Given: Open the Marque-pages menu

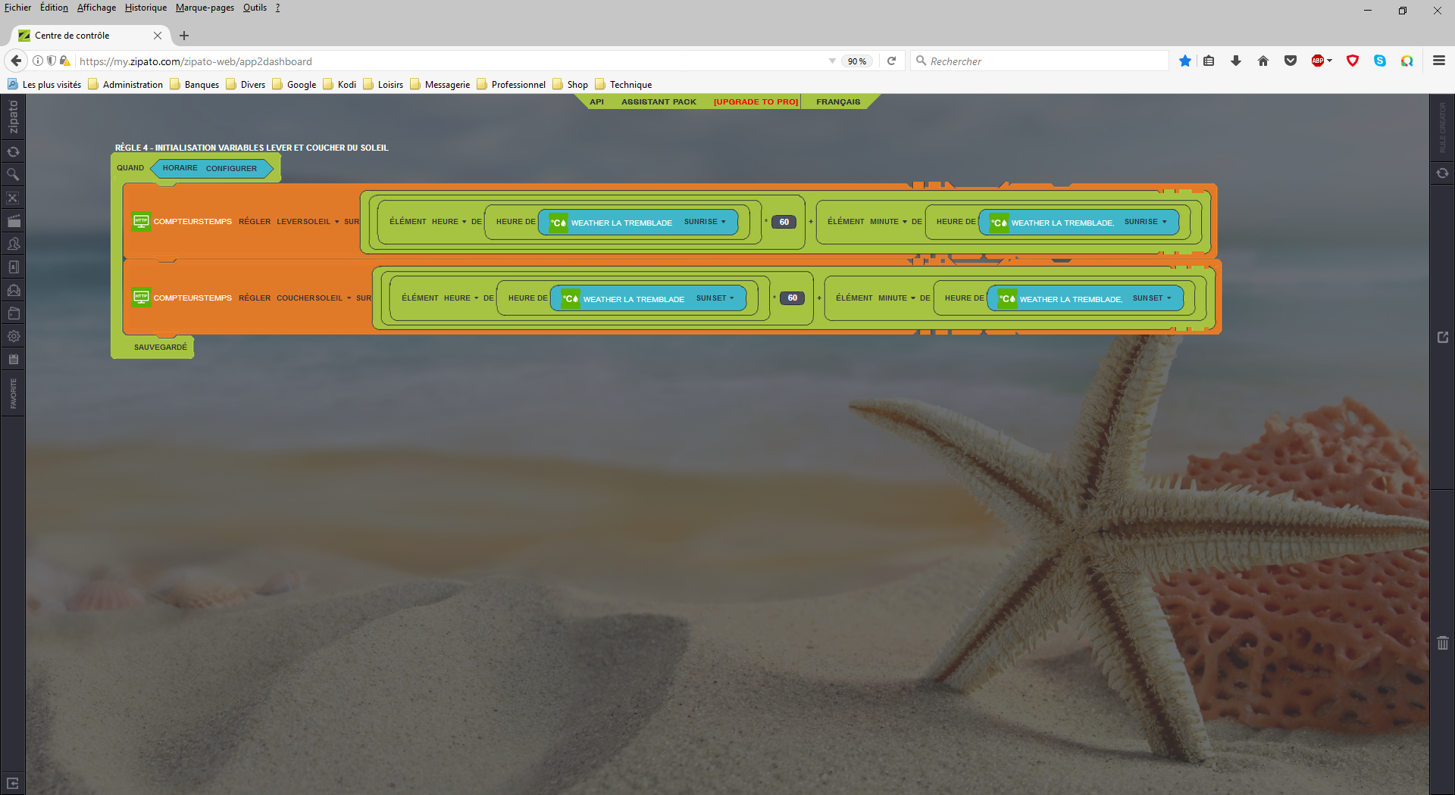Looking at the screenshot, I should (x=205, y=8).
